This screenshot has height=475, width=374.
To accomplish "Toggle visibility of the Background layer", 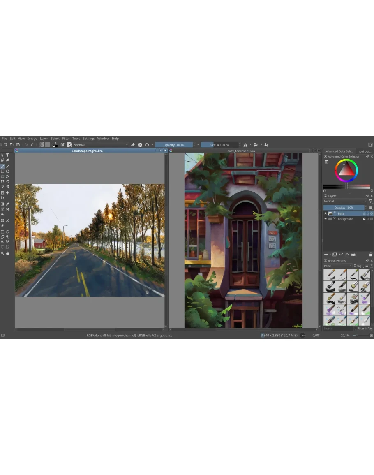I will pos(326,219).
